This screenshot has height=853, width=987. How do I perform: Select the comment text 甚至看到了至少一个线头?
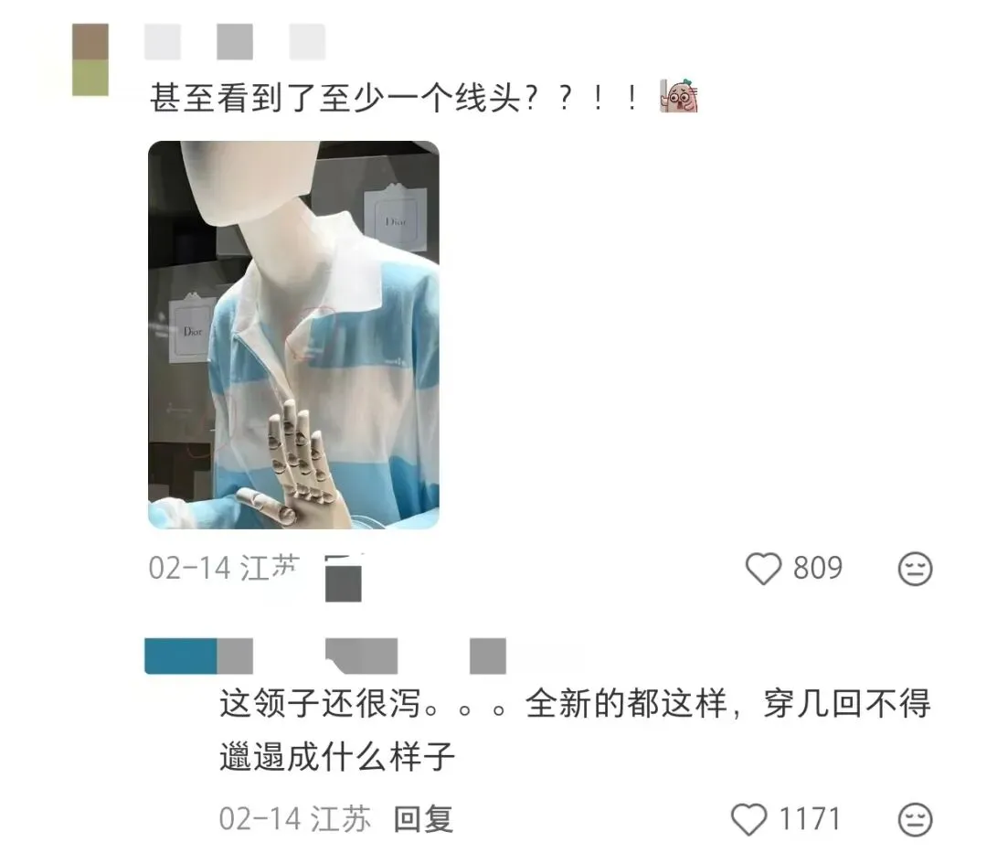[336, 98]
